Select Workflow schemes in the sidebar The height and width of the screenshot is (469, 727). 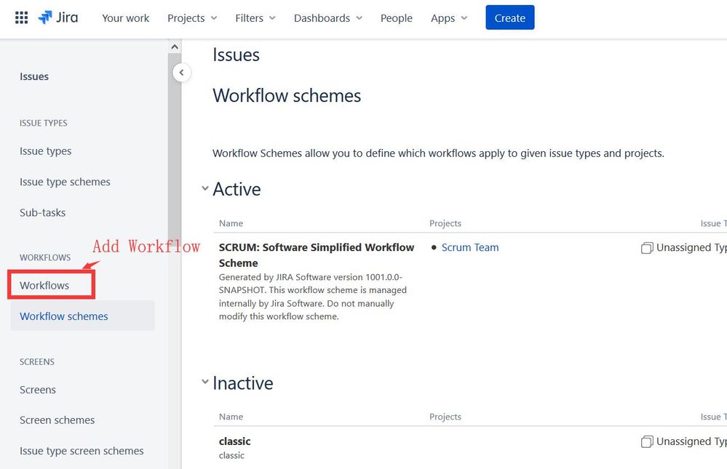82,316
